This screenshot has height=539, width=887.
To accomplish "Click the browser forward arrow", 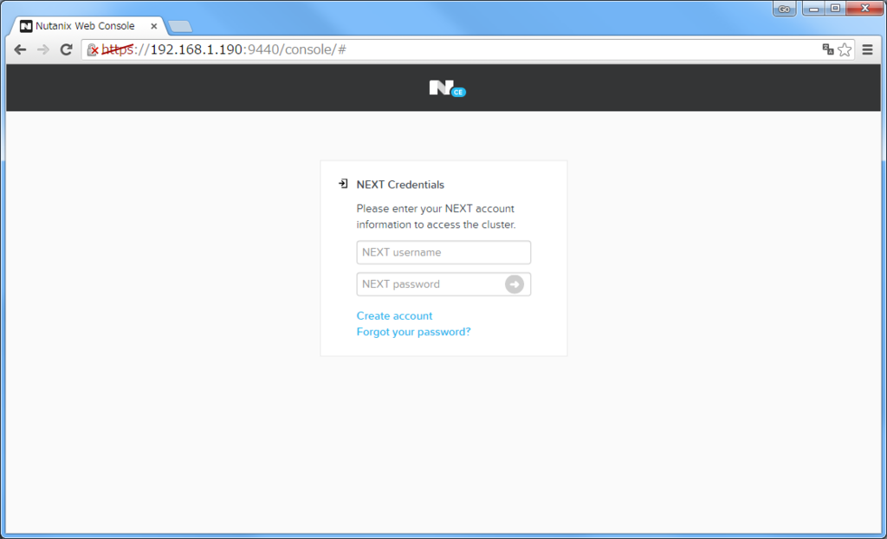I will pyautogui.click(x=43, y=49).
